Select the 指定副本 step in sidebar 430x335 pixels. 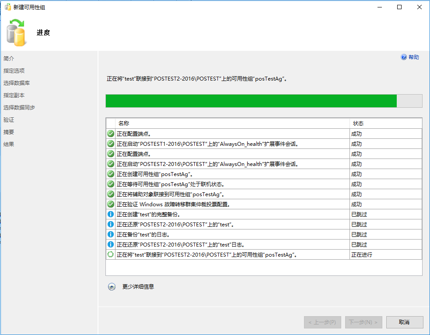[14, 95]
